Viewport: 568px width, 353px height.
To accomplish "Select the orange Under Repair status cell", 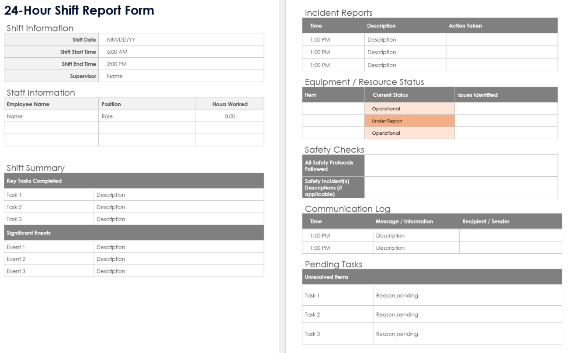I will coord(409,121).
